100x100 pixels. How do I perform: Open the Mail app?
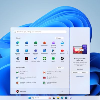pyautogui.click(x=62, y=44)
